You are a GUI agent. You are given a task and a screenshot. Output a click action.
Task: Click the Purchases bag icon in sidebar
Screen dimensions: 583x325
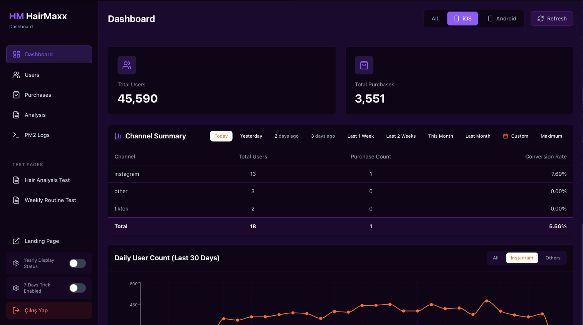coord(16,94)
